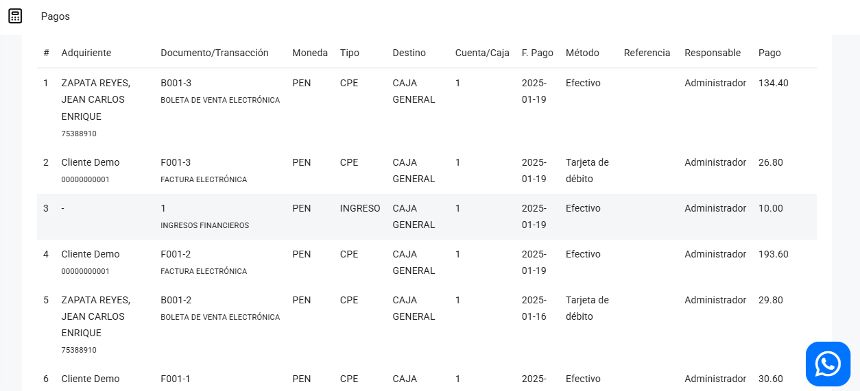Click the Documento/Transacción column header
Viewport: 860px width, 391px height.
coord(215,53)
